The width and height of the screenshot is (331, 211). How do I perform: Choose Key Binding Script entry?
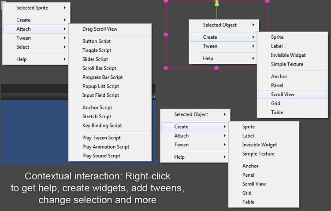pyautogui.click(x=102, y=125)
